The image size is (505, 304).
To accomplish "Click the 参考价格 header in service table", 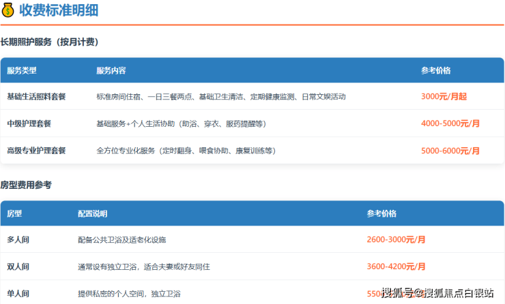I will tap(436, 70).
